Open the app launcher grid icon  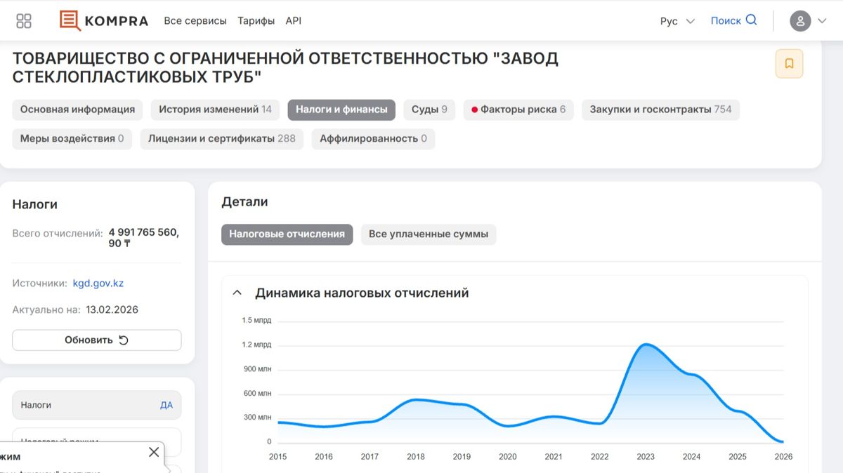coord(23,20)
